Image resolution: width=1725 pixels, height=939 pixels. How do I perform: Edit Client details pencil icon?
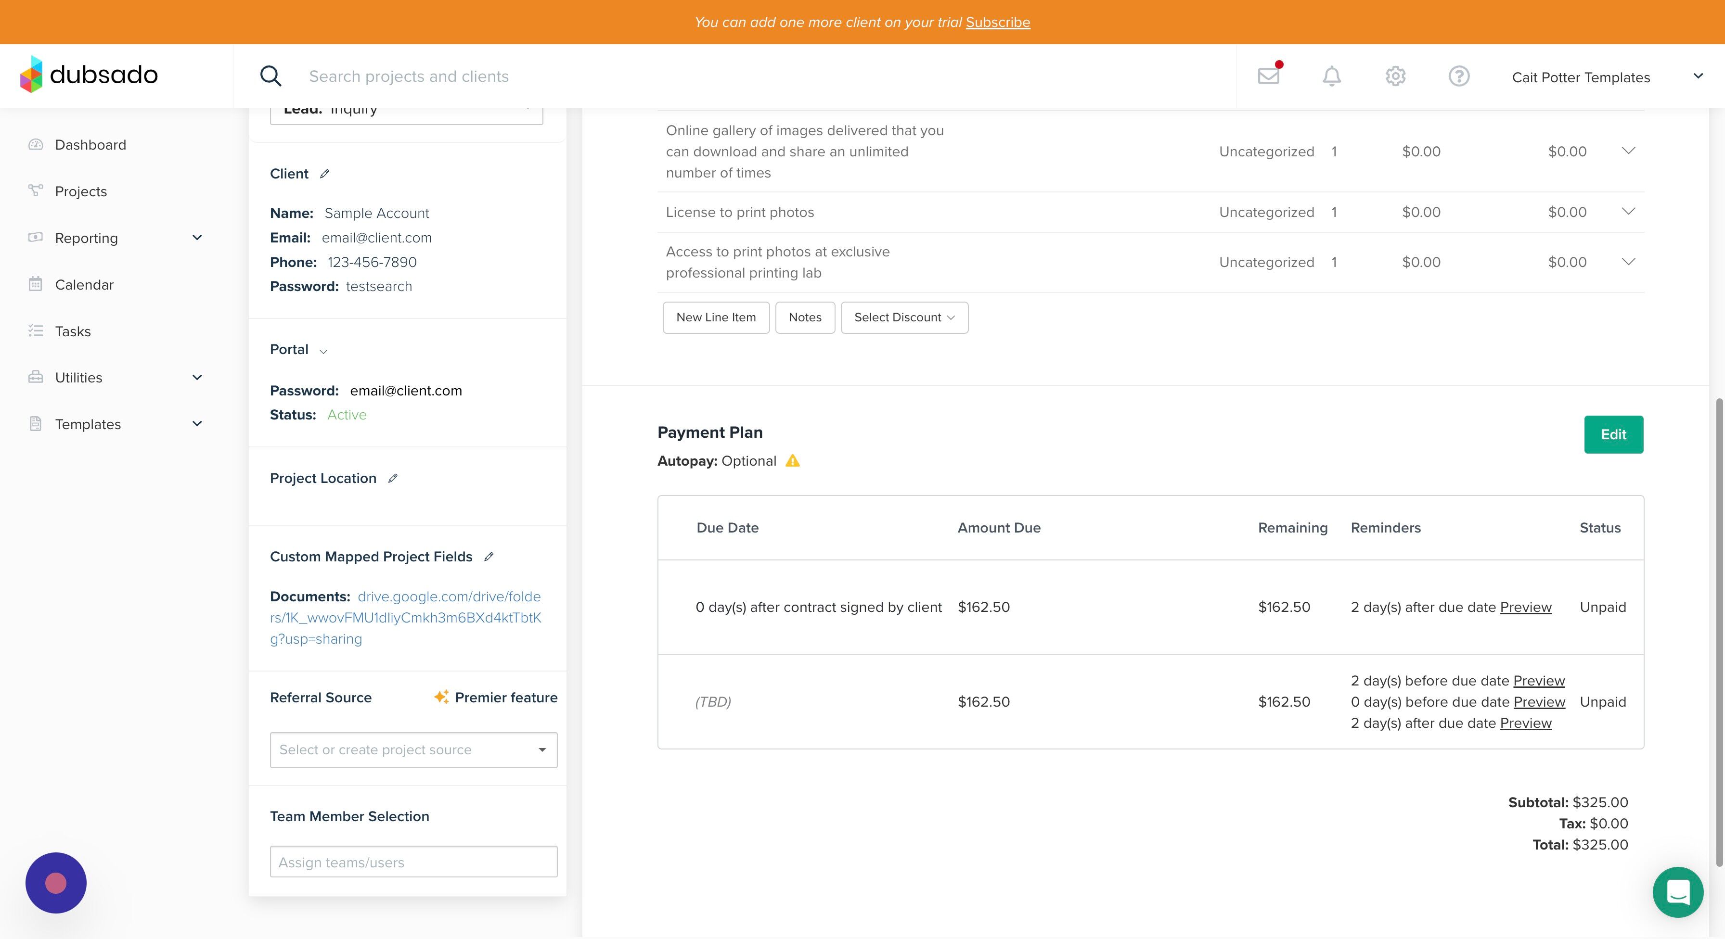coord(325,174)
